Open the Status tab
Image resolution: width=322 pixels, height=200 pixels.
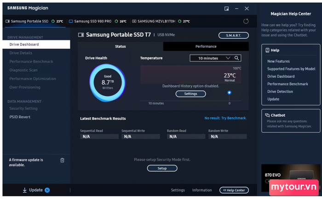[x=121, y=46]
